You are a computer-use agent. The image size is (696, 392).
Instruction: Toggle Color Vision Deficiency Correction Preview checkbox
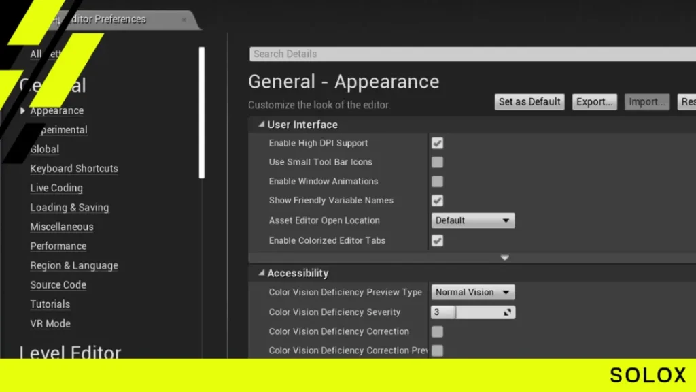pos(437,350)
